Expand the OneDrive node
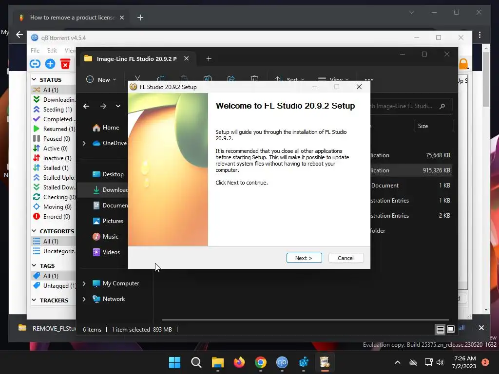The image size is (499, 374). (84, 144)
